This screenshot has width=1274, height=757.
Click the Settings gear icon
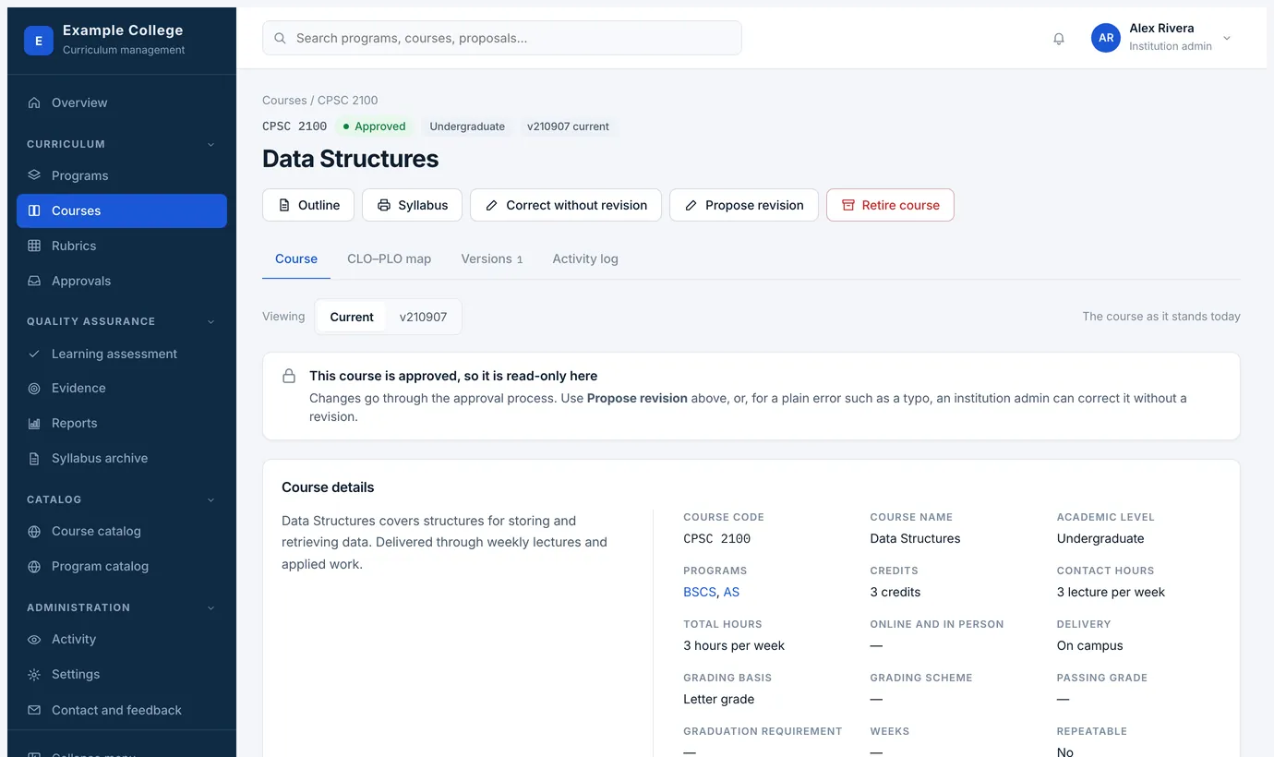[x=34, y=675]
